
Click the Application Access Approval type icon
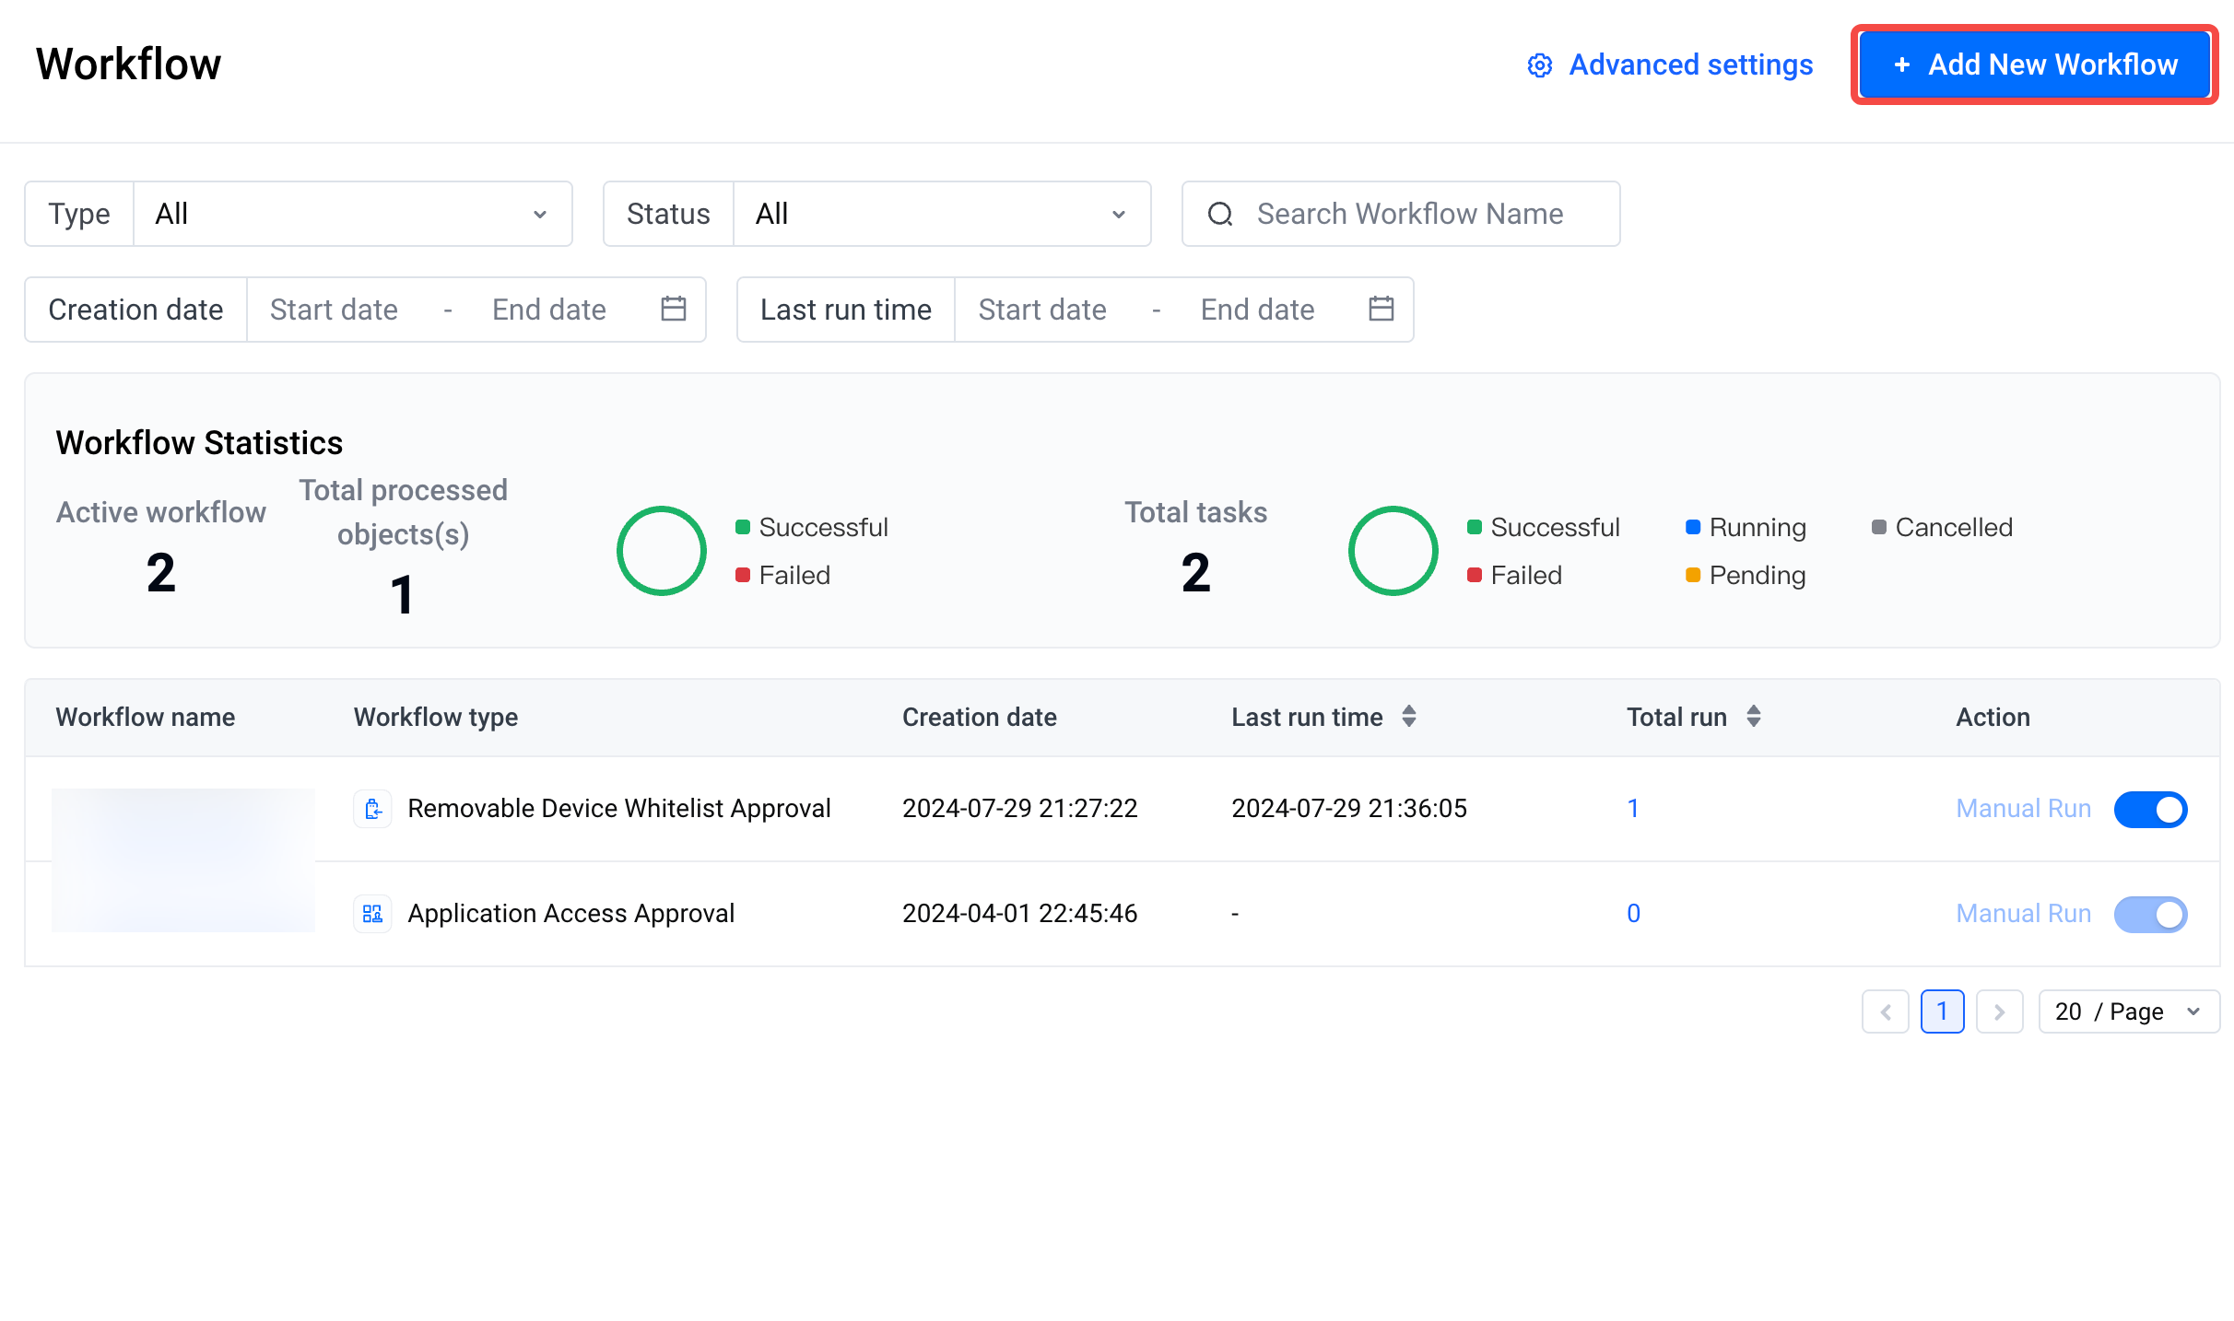click(x=372, y=914)
